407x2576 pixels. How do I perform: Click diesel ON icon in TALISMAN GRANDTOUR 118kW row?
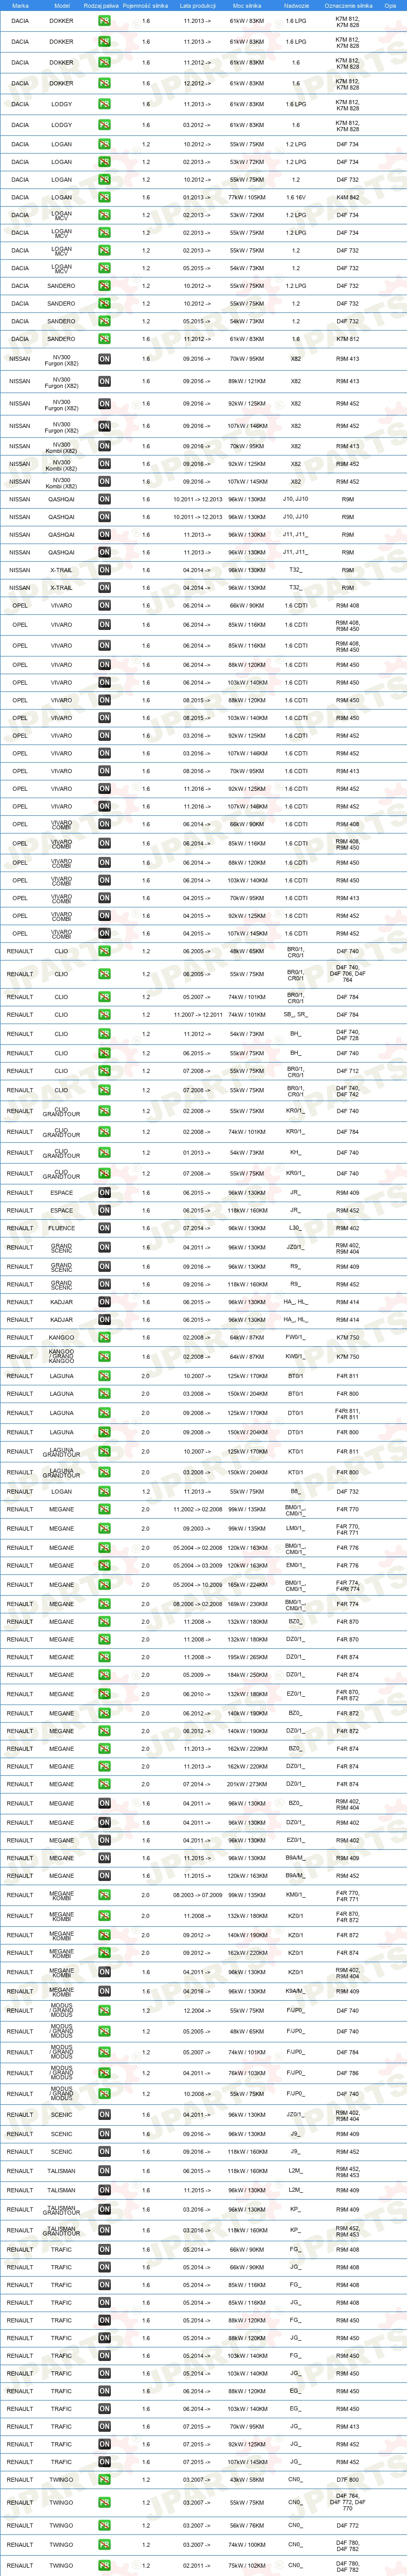[104, 2229]
